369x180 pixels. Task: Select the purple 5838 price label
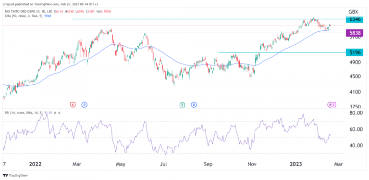[x=355, y=34]
